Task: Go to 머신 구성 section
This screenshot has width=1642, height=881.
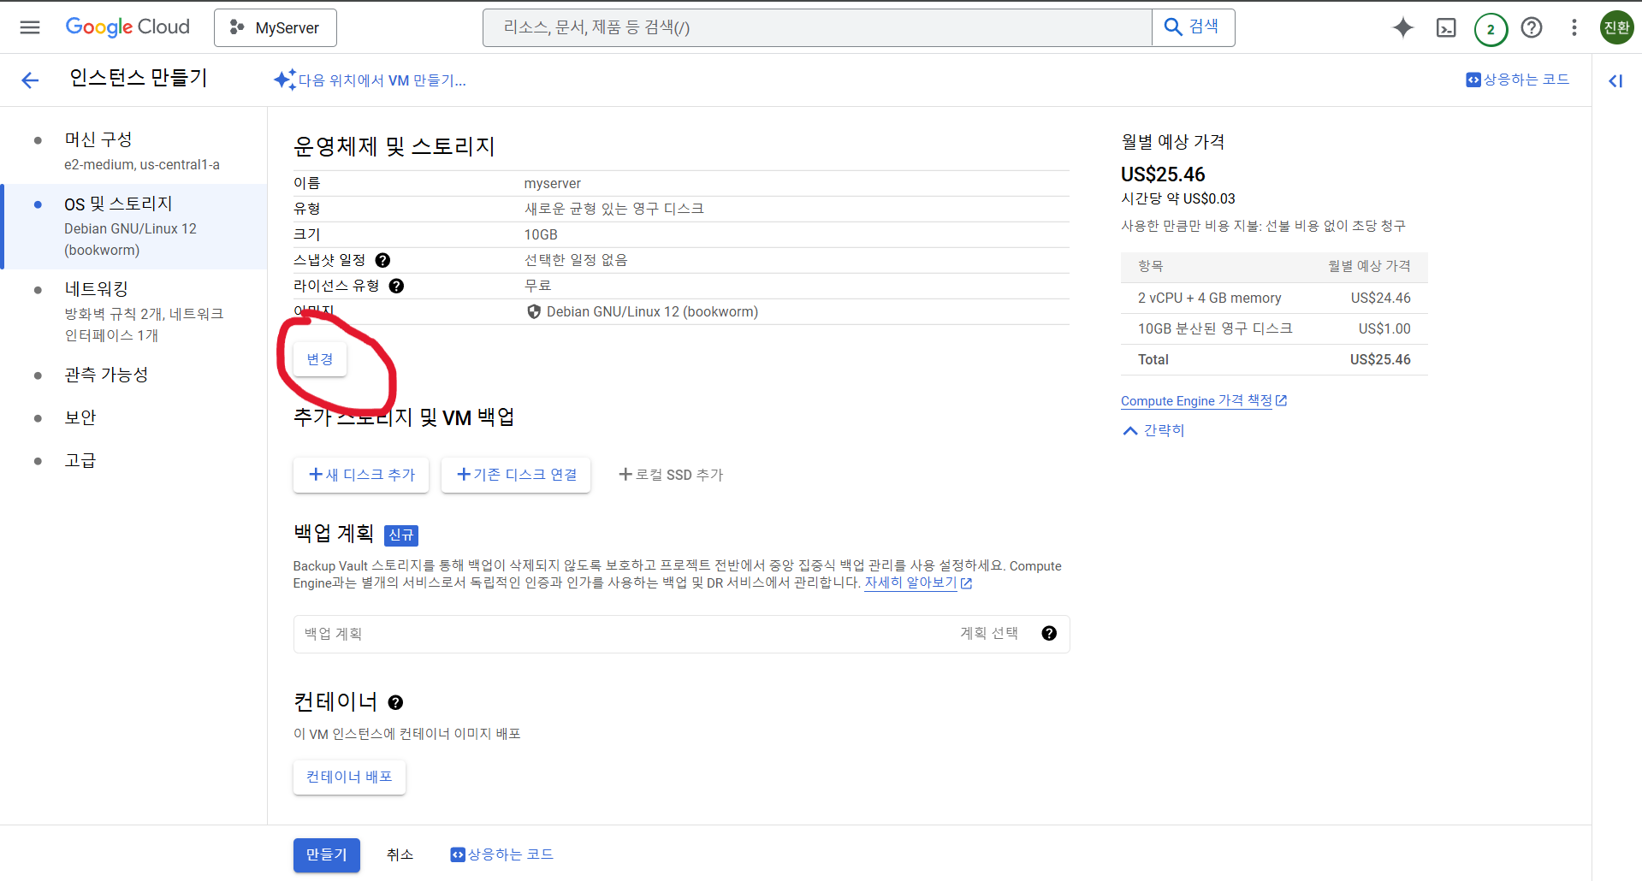Action: (x=98, y=139)
